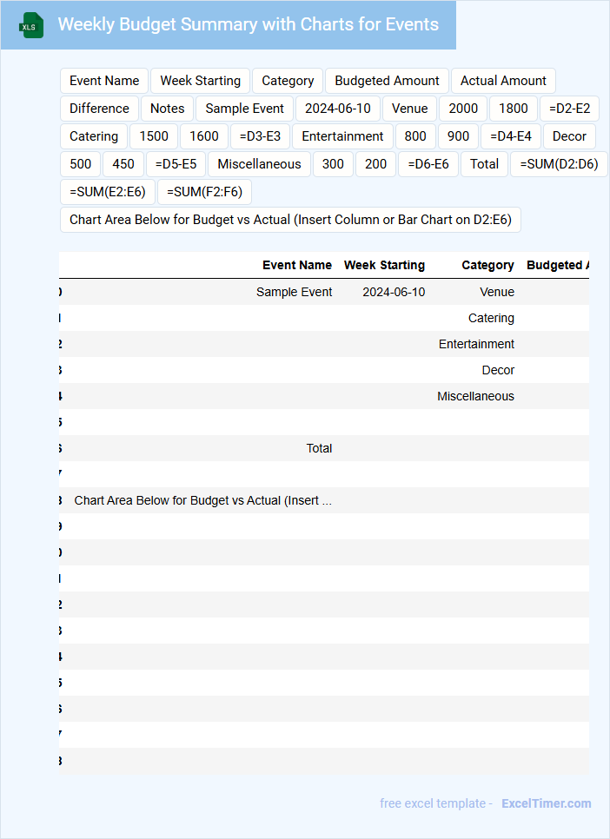Click the '1600' value chip
This screenshot has width=610, height=839.
click(204, 136)
